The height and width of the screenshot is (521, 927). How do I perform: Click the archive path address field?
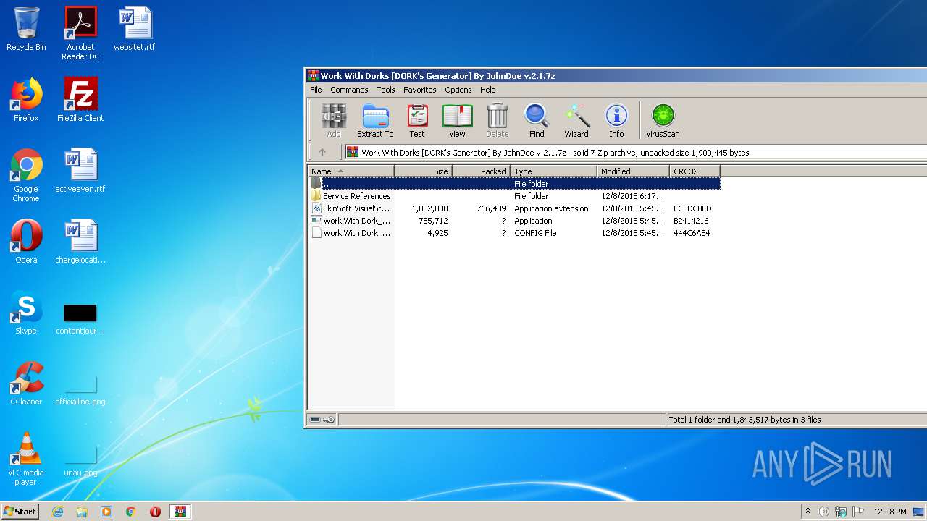pyautogui.click(x=636, y=152)
